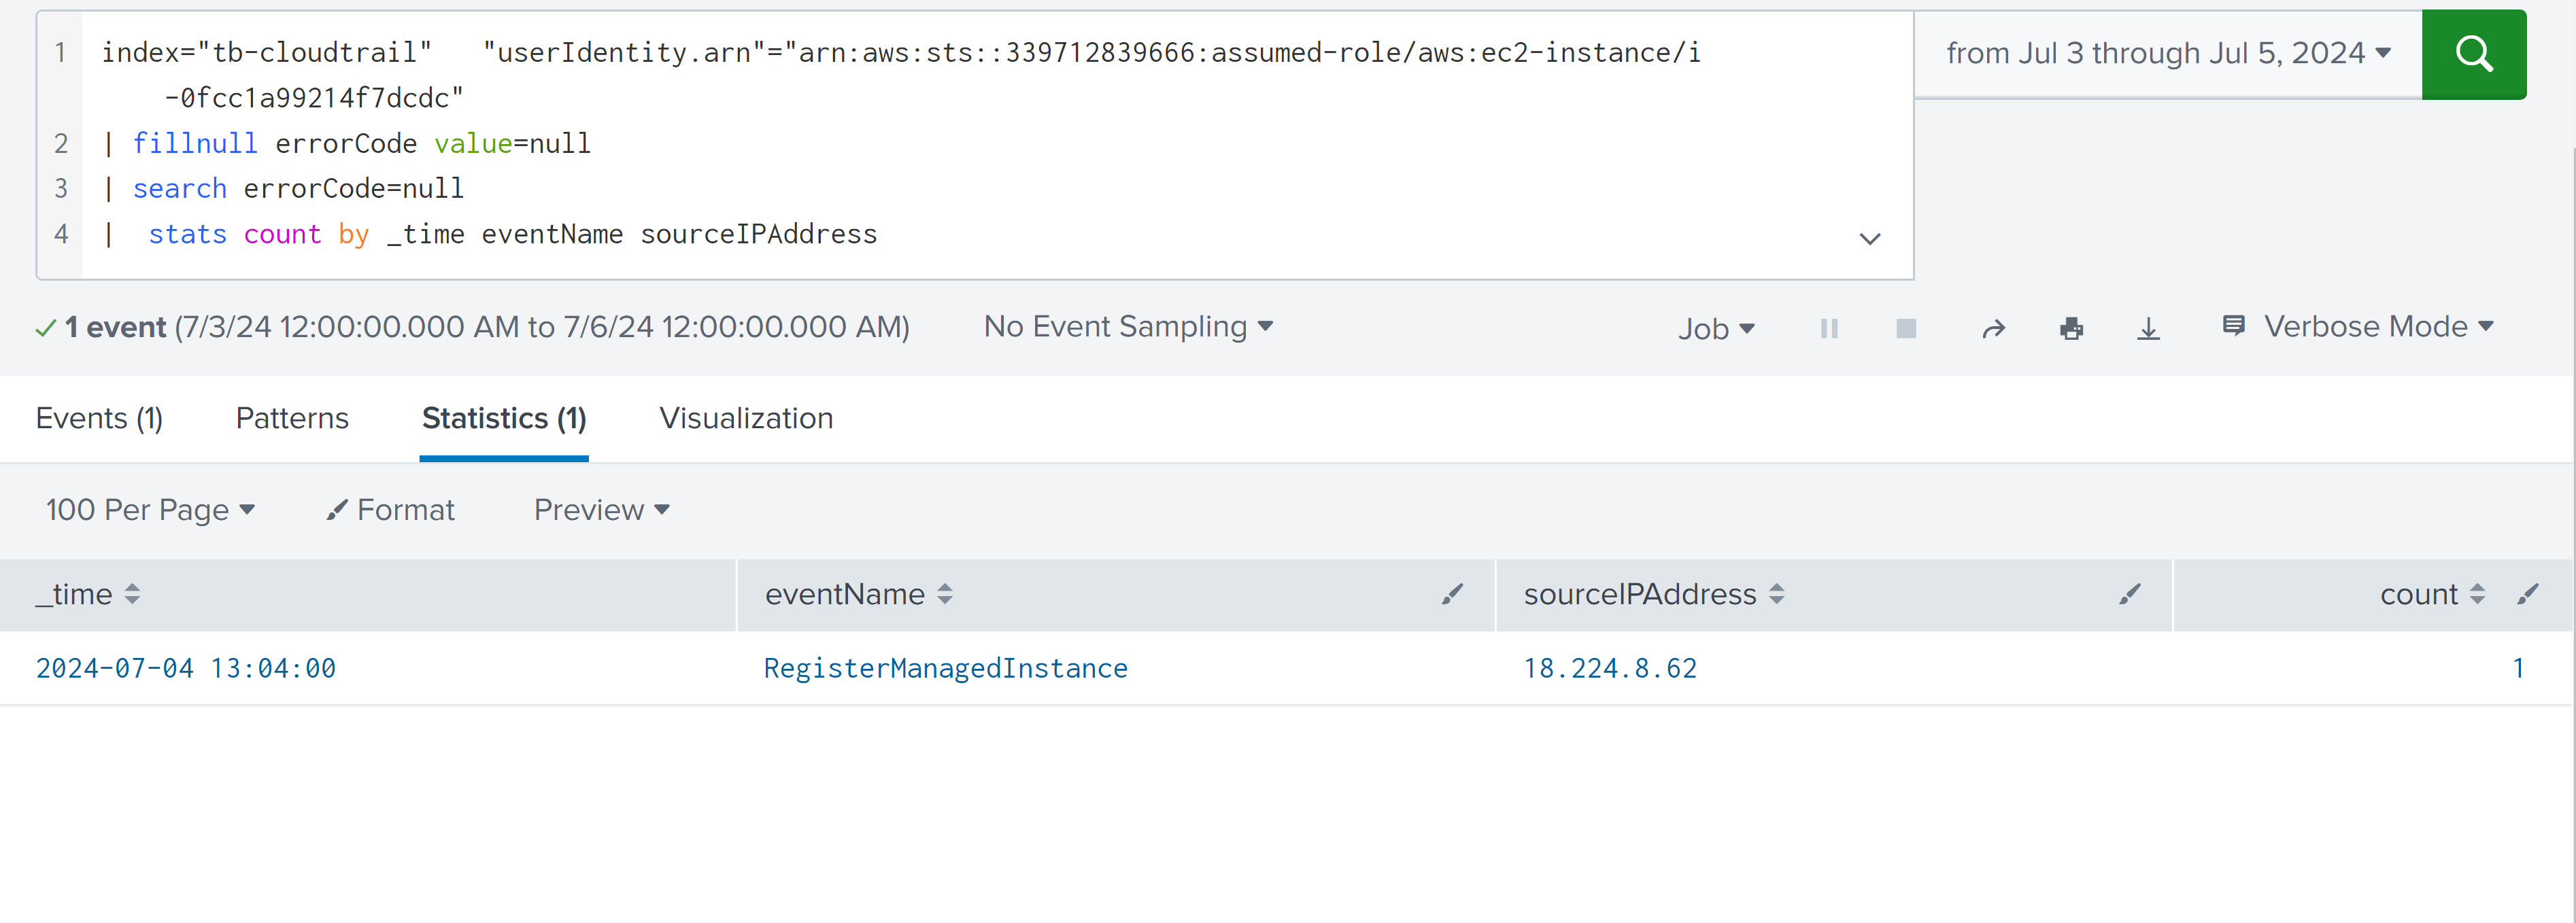Click the pause job icon
Screen dimensions: 2576x923
point(1828,329)
